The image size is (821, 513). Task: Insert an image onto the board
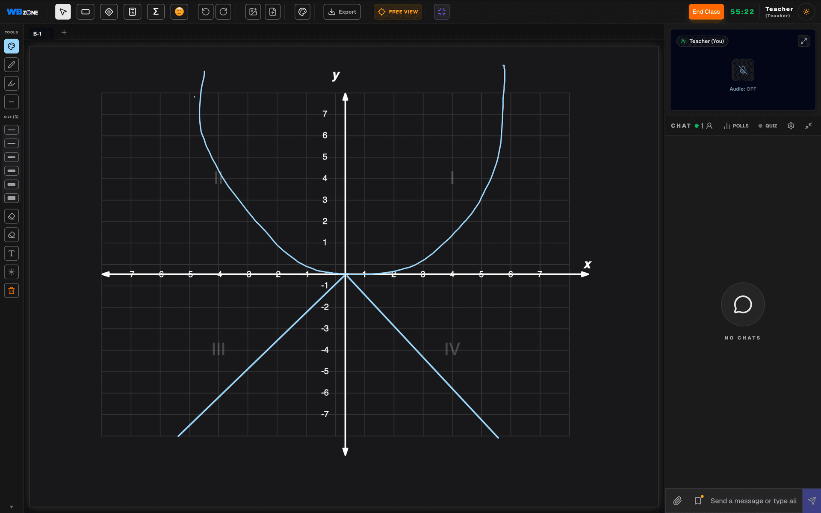253,12
